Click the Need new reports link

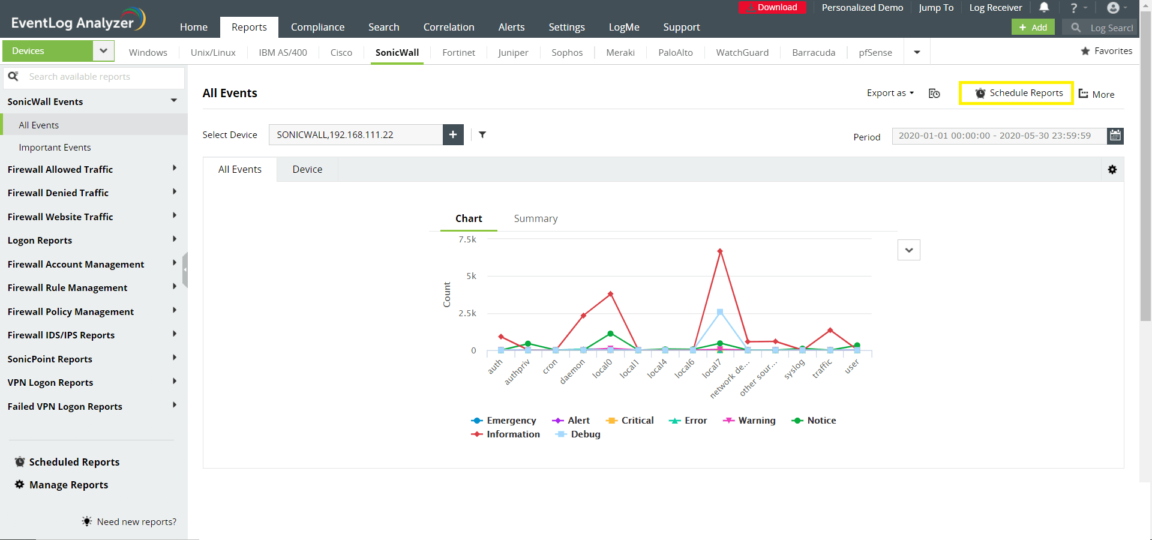pos(130,522)
